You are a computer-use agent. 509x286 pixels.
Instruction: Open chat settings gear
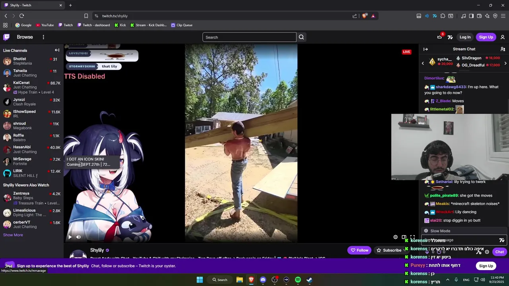click(487, 252)
